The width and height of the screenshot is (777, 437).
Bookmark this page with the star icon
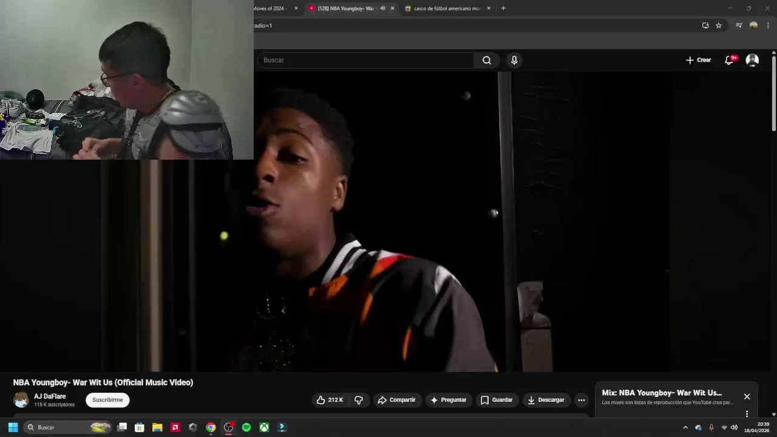(x=719, y=25)
